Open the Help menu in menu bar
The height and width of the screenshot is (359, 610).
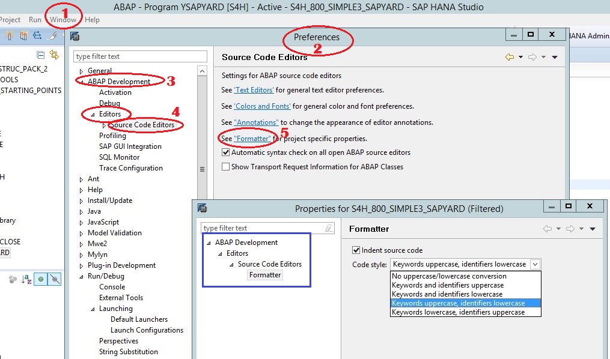pos(92,19)
